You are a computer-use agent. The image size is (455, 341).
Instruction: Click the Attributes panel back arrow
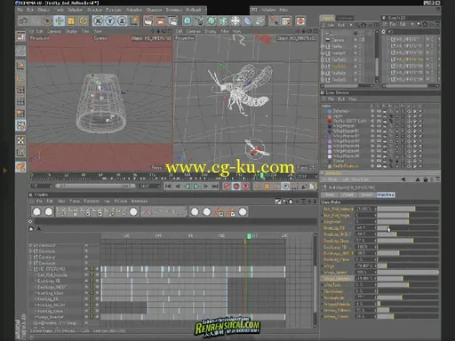[403, 179]
